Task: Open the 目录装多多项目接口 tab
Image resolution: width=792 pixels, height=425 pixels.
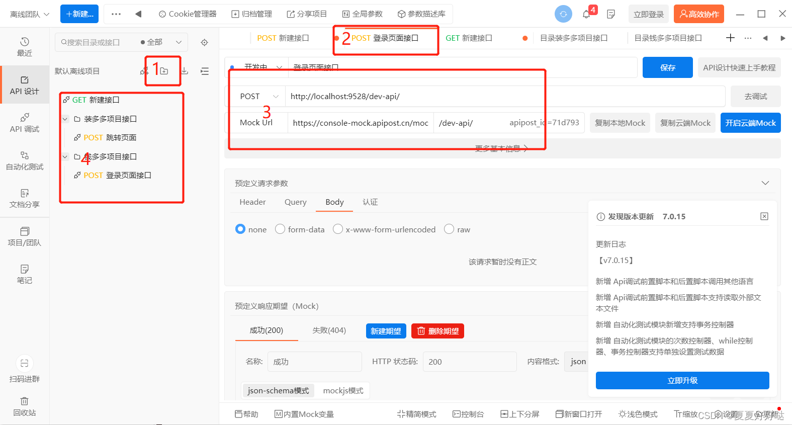Action: [574, 38]
